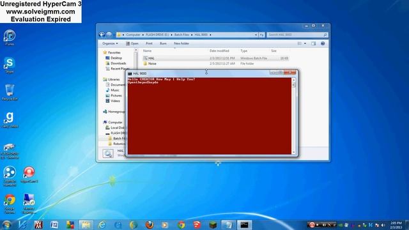Toggle the Explorer preview pane button
The width and height of the screenshot is (409, 230).
pyautogui.click(x=314, y=43)
